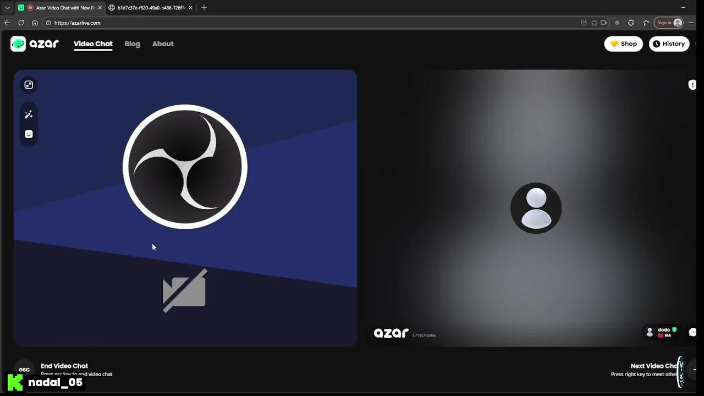Open the browser tab search dropdown
704x396 pixels.
[7, 8]
